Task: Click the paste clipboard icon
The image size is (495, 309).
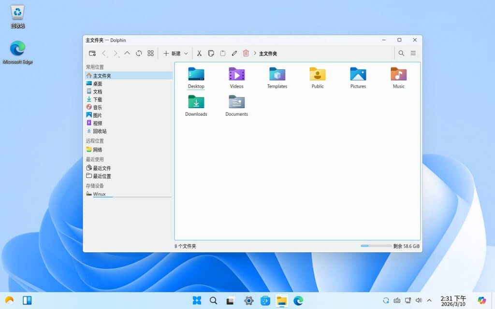Action: click(222, 53)
